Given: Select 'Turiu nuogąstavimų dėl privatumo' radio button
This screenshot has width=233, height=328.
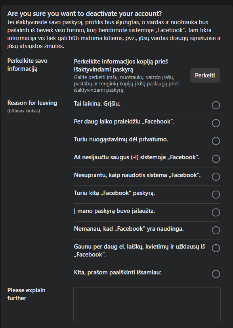Looking at the screenshot, I should pos(216,141).
